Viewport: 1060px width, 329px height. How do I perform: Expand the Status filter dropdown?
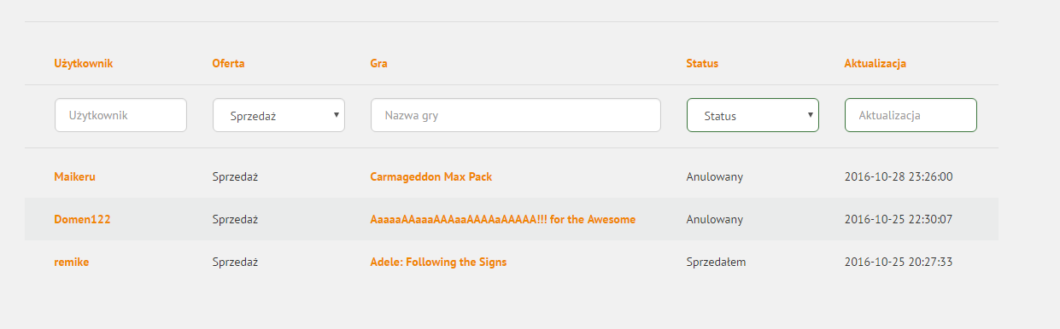pos(753,115)
